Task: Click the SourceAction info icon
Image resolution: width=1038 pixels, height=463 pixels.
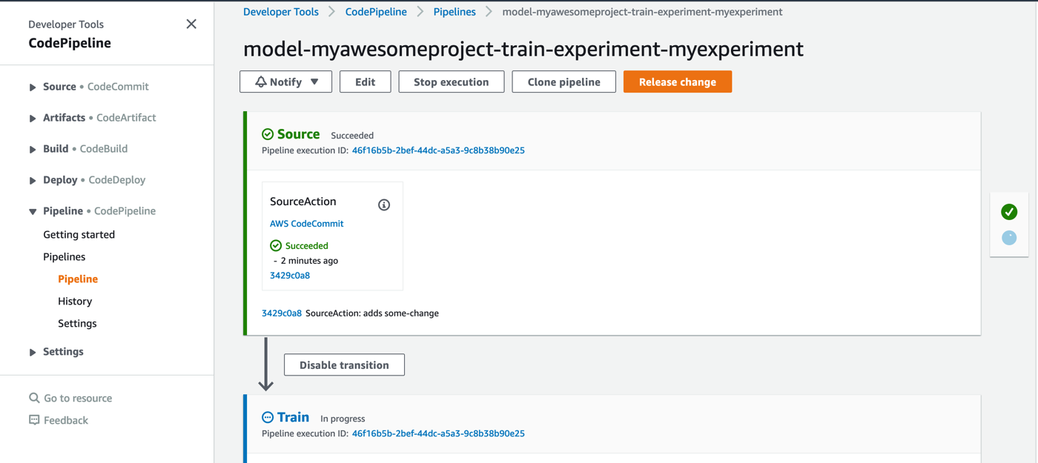Action: point(384,205)
